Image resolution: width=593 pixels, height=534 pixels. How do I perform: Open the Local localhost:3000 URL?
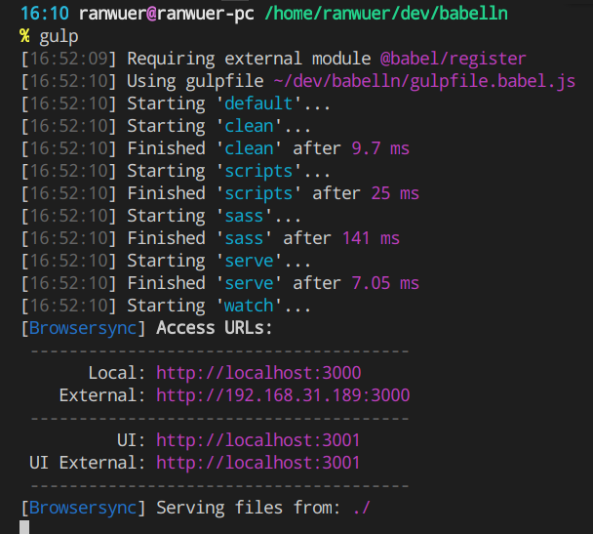pos(258,373)
